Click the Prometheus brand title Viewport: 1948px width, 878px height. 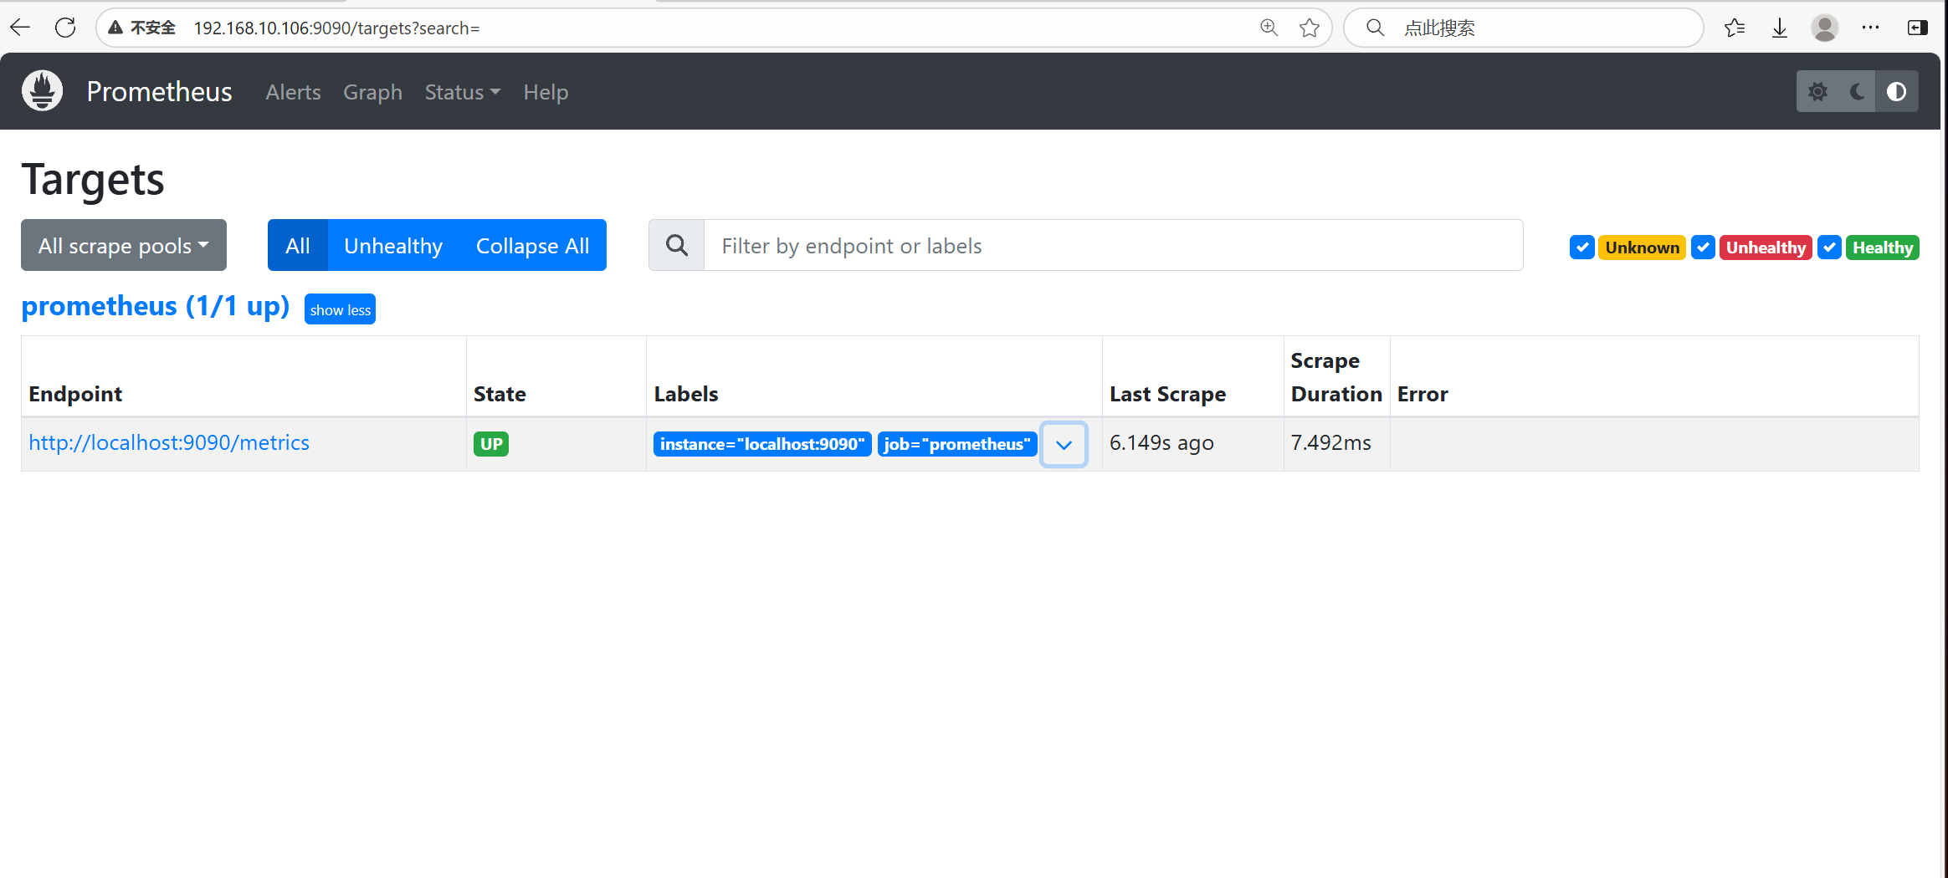coord(159,91)
